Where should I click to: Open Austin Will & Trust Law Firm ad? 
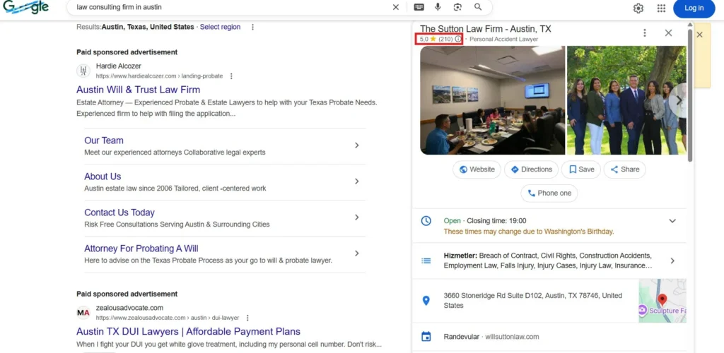[x=138, y=90]
